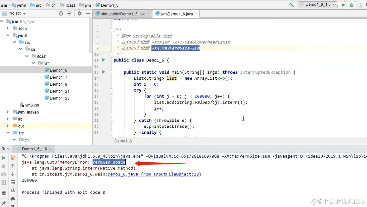Image resolution: width=367 pixels, height=207 pixels.
Task: Click Demo1_6 breadcrumb in navigation bar
Action: (107, 5)
